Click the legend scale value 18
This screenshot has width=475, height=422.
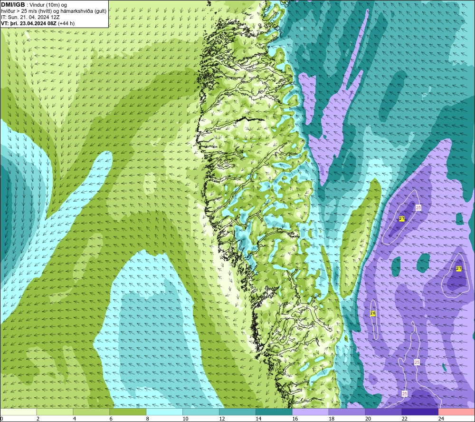[332, 419]
